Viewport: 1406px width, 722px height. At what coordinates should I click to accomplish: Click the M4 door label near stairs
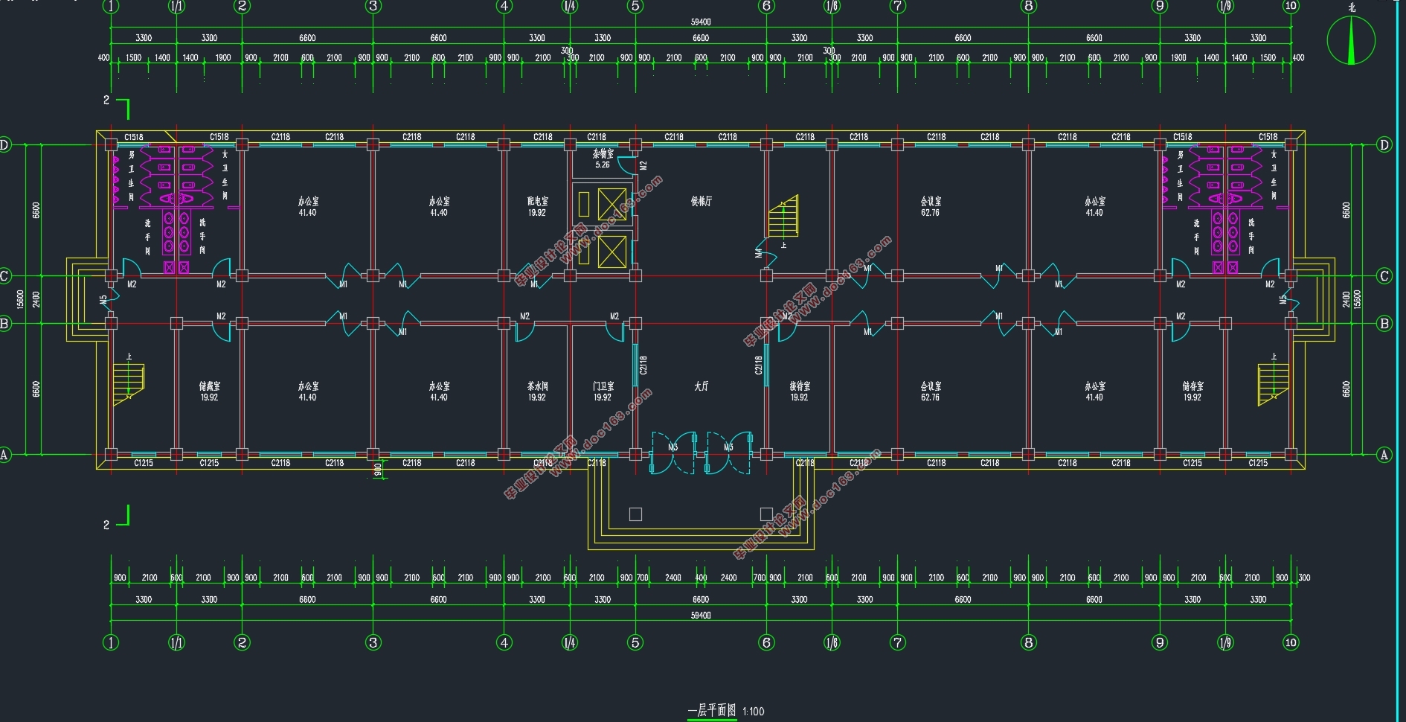[x=759, y=253]
